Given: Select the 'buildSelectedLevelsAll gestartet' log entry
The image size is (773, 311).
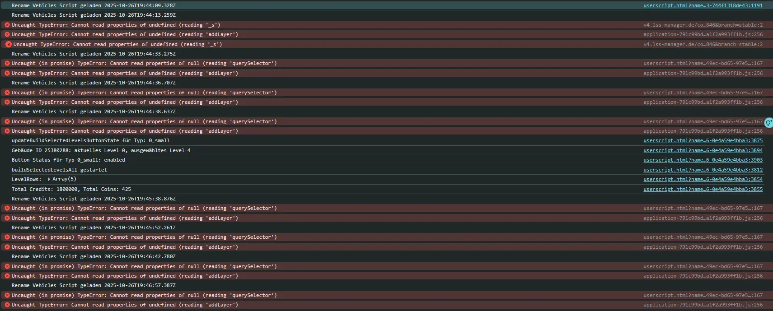Looking at the screenshot, I should (59, 170).
